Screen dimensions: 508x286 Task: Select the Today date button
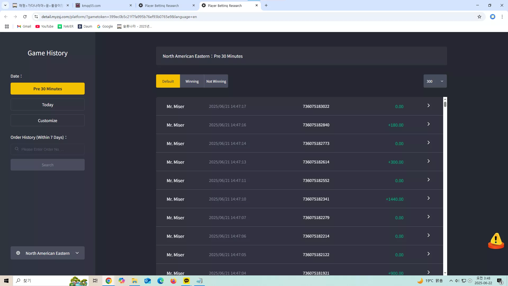pyautogui.click(x=48, y=105)
